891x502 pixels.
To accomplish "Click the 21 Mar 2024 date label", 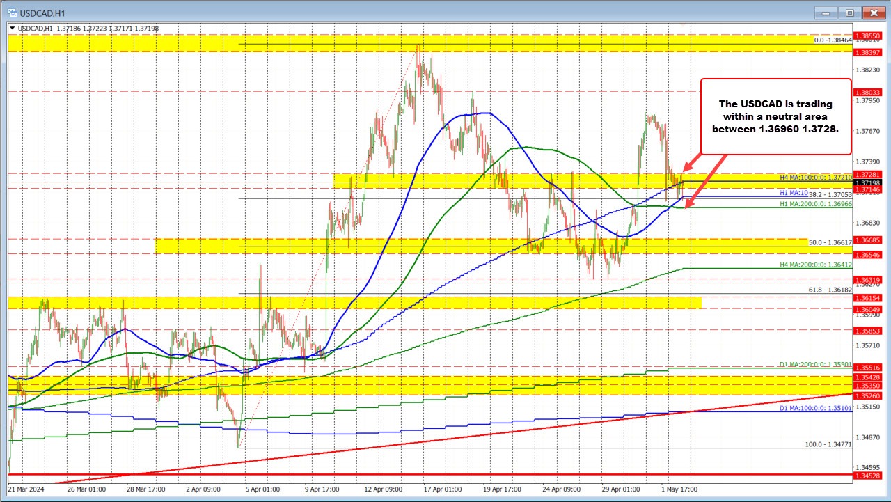I will pos(27,489).
